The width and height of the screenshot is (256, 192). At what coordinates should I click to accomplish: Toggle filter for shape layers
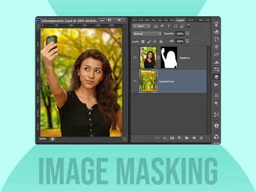(175, 26)
